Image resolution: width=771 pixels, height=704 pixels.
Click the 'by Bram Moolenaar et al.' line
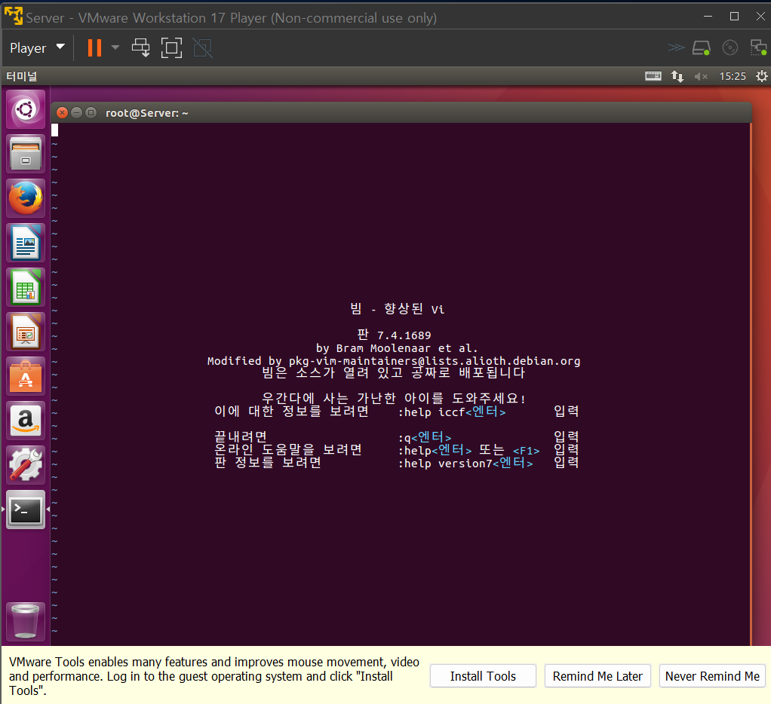point(397,348)
